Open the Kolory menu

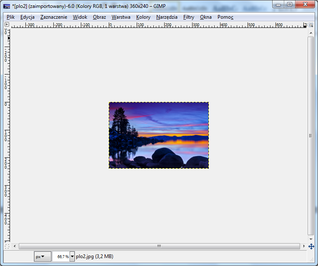143,17
